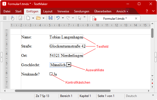This screenshot has width=157, height=100.
Task: Click the Männlich selection field
Action: (58, 65)
